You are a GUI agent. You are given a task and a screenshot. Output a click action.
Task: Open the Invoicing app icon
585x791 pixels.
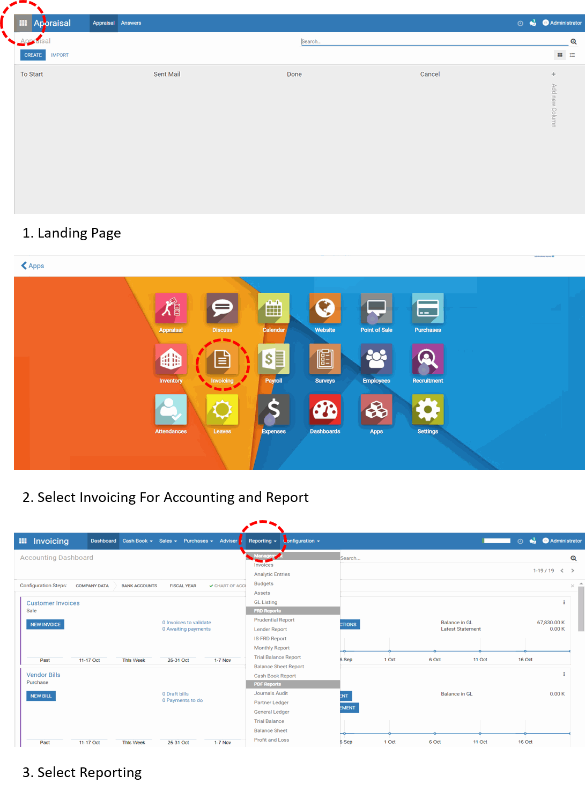[x=222, y=360]
